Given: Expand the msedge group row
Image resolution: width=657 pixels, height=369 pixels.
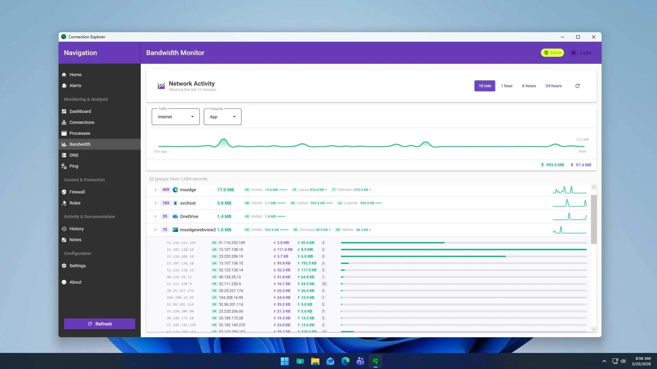Looking at the screenshot, I should (155, 189).
